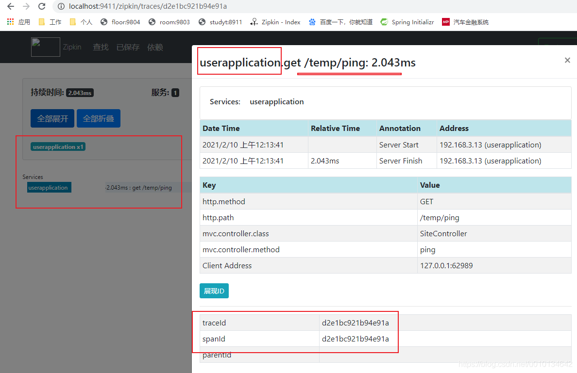Image resolution: width=577 pixels, height=373 pixels.
Task: Click the Zipkin brand text
Action: point(72,47)
